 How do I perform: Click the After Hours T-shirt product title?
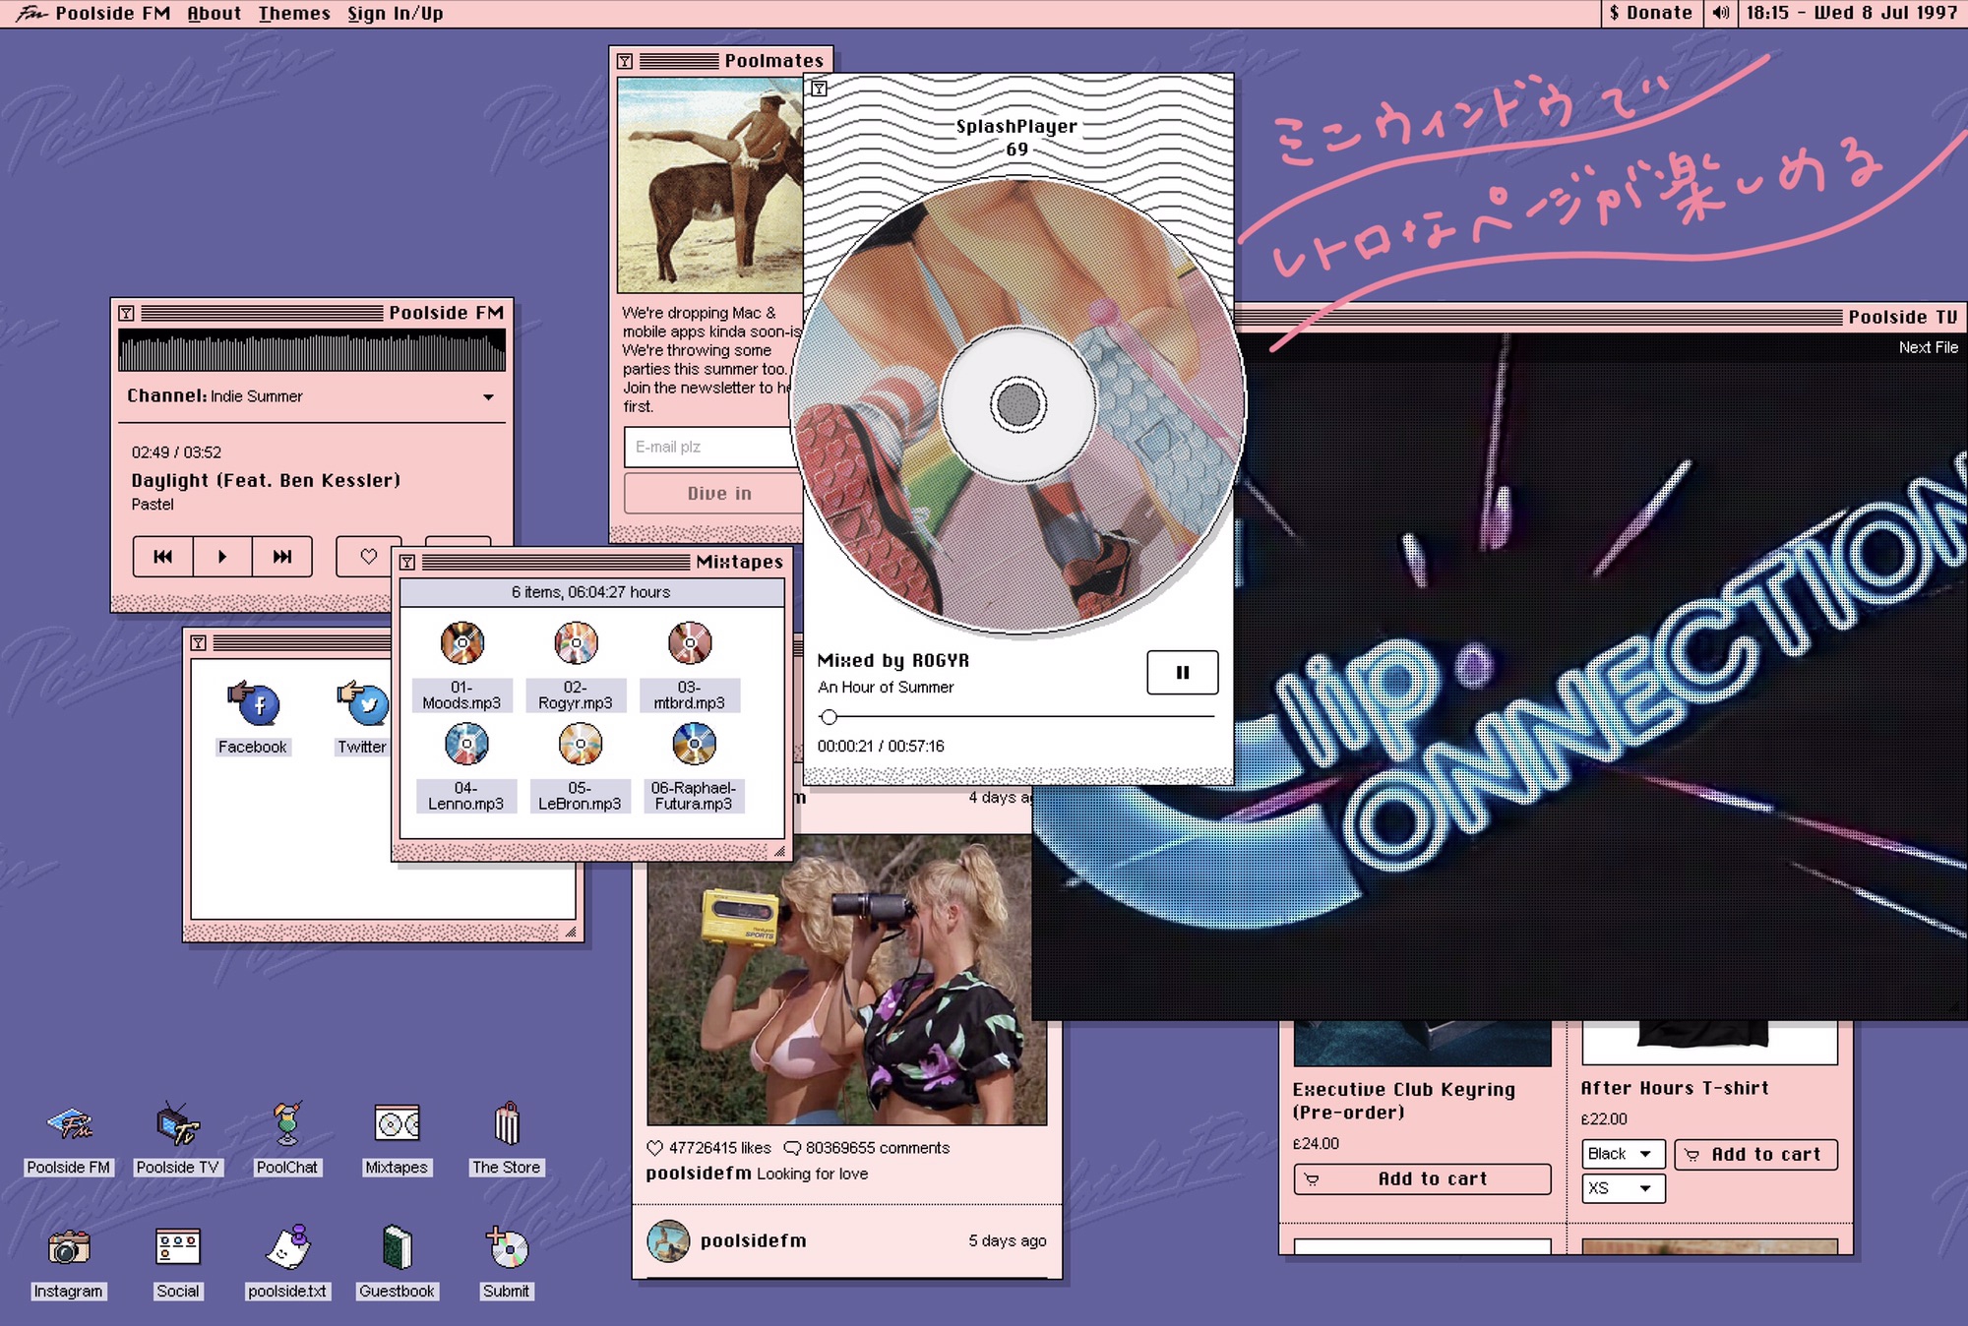coord(1674,1088)
